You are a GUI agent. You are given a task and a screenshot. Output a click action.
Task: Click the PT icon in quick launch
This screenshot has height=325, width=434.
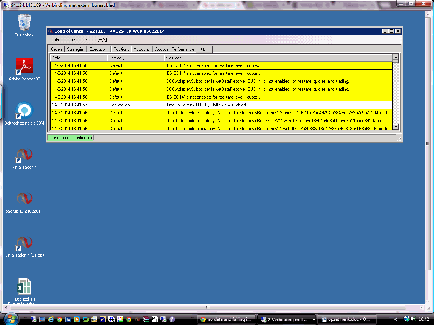(x=155, y=319)
